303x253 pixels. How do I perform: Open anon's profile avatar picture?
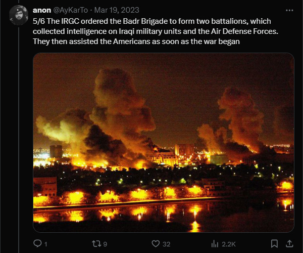tap(19, 15)
